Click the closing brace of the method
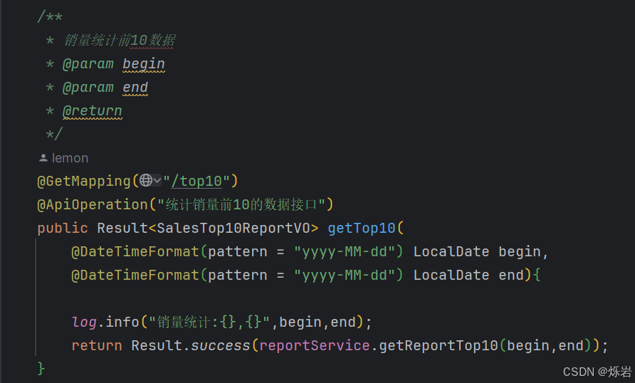Viewport: 635px width, 383px height. 41,369
